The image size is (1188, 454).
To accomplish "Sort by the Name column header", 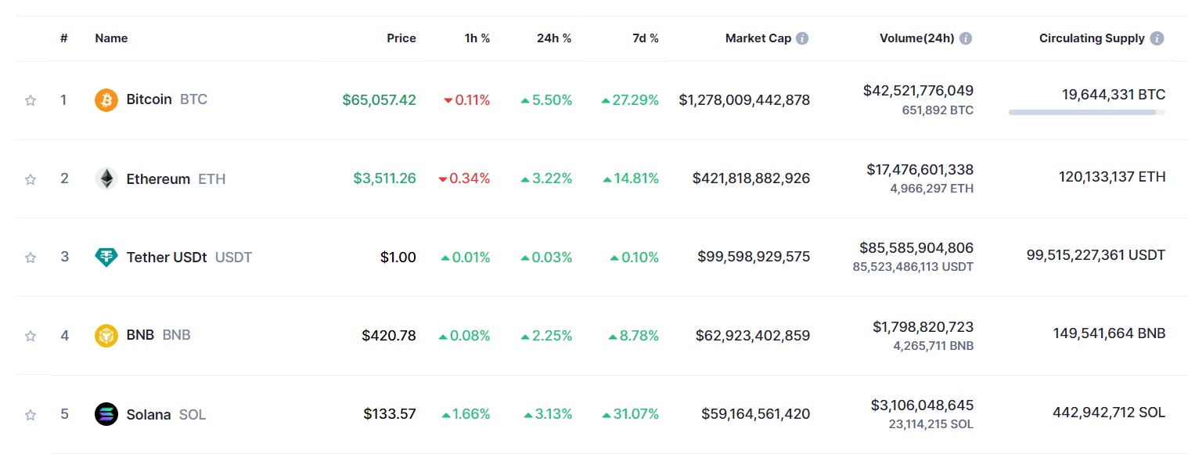I will [x=111, y=38].
